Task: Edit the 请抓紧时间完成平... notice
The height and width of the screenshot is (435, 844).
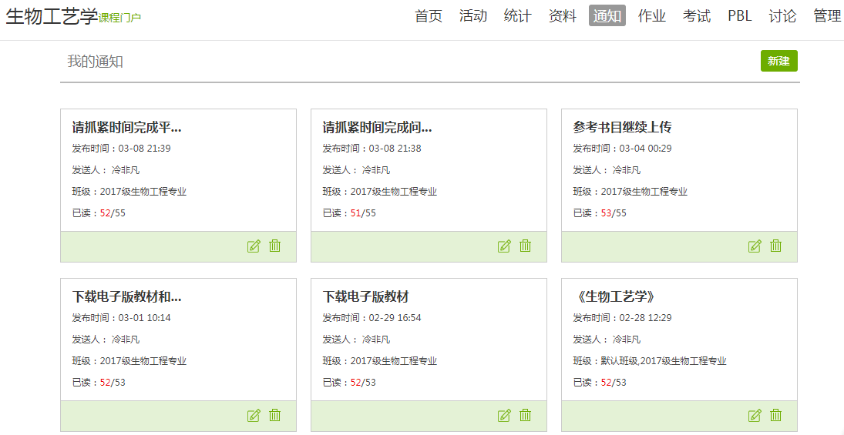Action: tap(254, 246)
